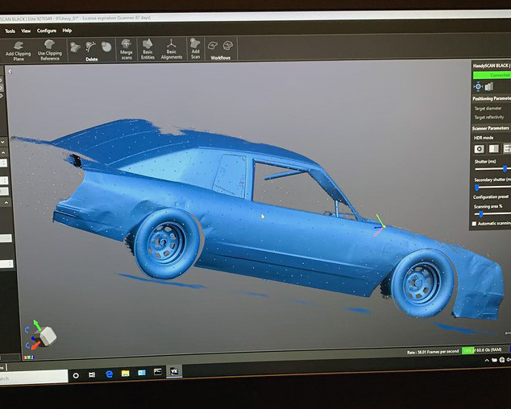
Task: Click the Cortana circle on the taskbar
Action: 76,375
